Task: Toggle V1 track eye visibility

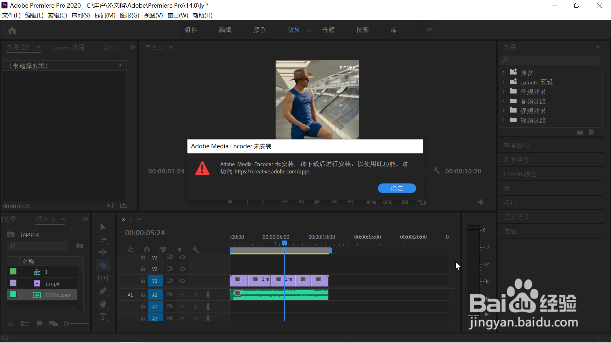Action: pos(182,281)
